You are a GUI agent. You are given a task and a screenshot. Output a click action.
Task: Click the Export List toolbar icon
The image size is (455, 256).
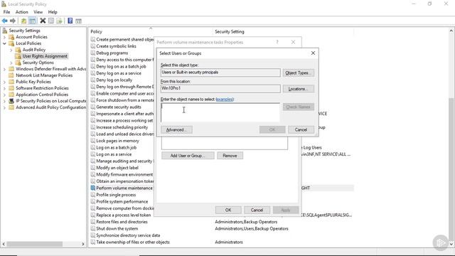coord(59,21)
